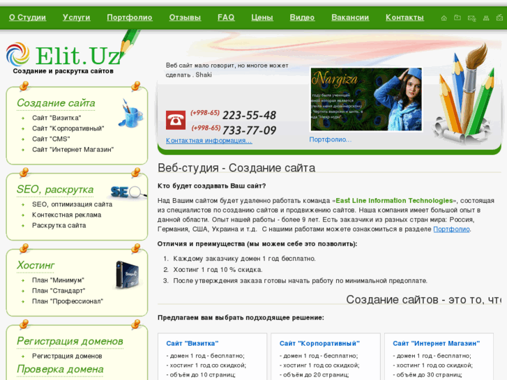Open the Сайт "Интернет Магазин" card title
Screen dimensions: 507x380
[x=436, y=344]
